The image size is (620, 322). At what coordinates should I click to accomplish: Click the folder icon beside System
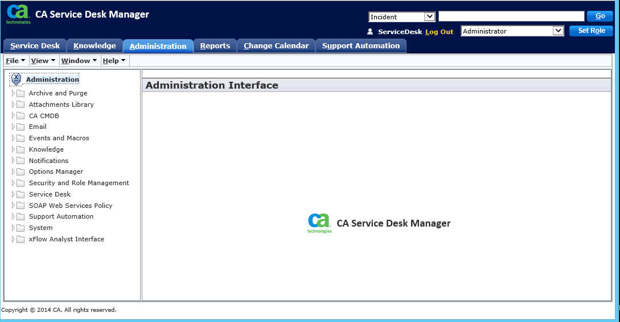[x=20, y=228]
